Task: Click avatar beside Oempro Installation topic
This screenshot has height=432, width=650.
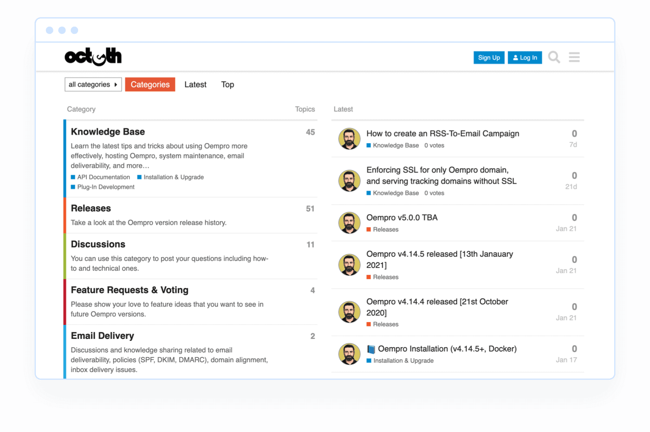Action: pyautogui.click(x=349, y=354)
